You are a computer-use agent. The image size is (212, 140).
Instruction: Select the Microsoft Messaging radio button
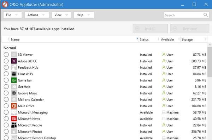pos(6,112)
